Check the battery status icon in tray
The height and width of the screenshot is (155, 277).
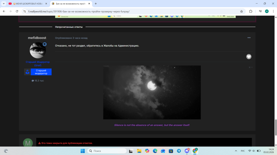tap(259, 151)
